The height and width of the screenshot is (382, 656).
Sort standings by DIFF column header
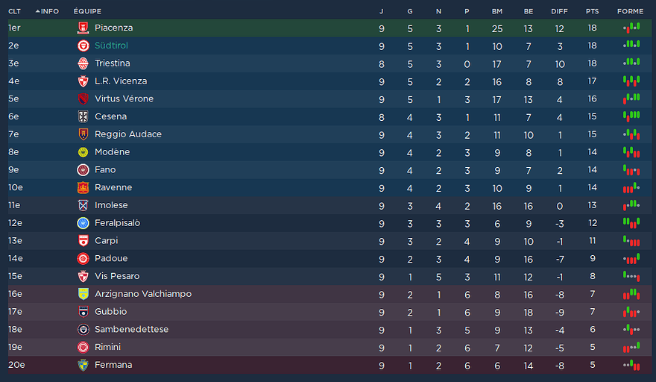559,11
